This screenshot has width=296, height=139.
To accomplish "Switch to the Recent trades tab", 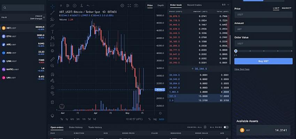I will pos(194,5).
